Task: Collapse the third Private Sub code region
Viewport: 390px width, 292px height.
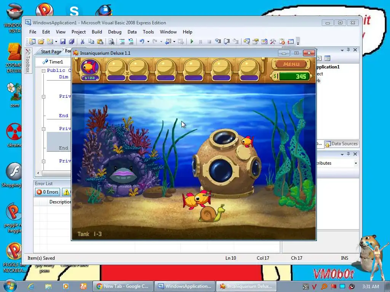Action: click(x=43, y=161)
